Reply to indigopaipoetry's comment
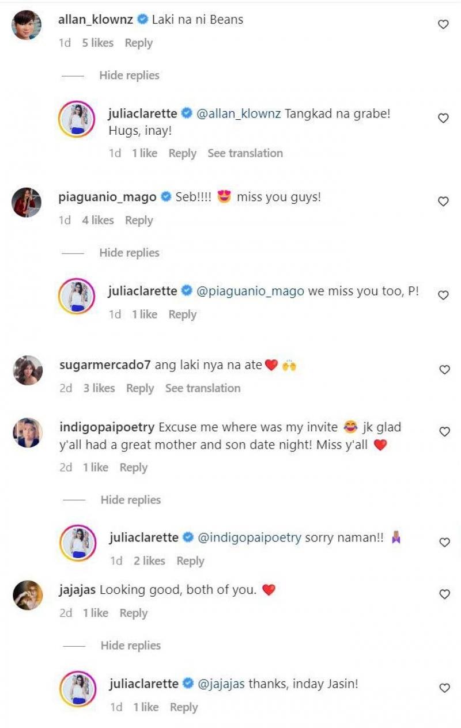Viewport: 461px width, 728px height. [134, 467]
